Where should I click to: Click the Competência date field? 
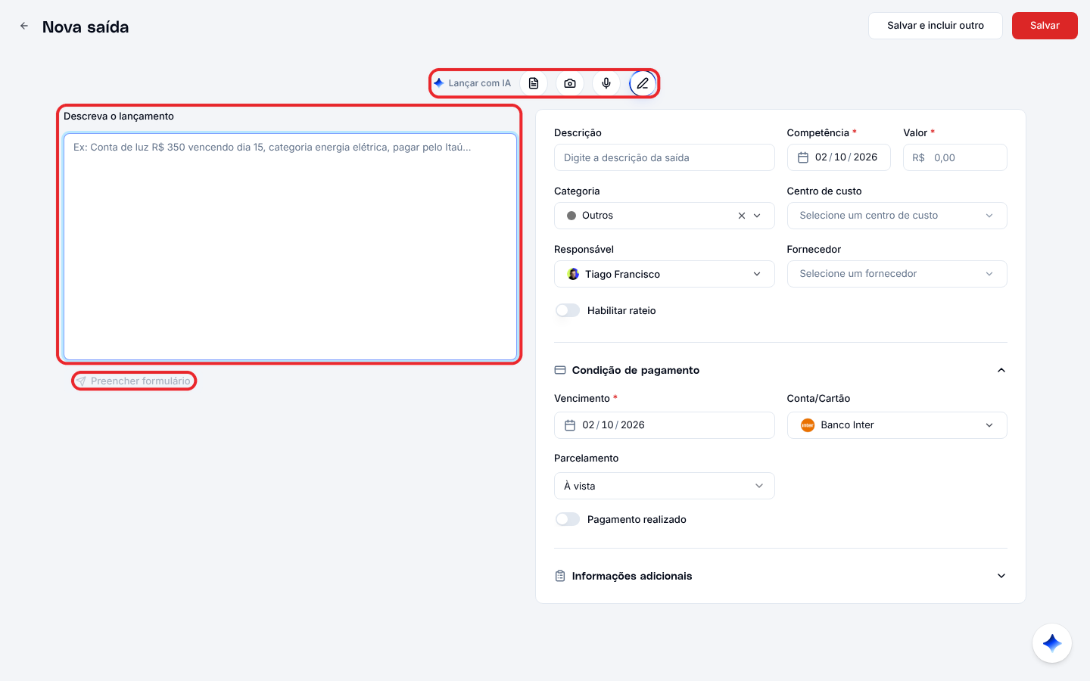pos(839,157)
